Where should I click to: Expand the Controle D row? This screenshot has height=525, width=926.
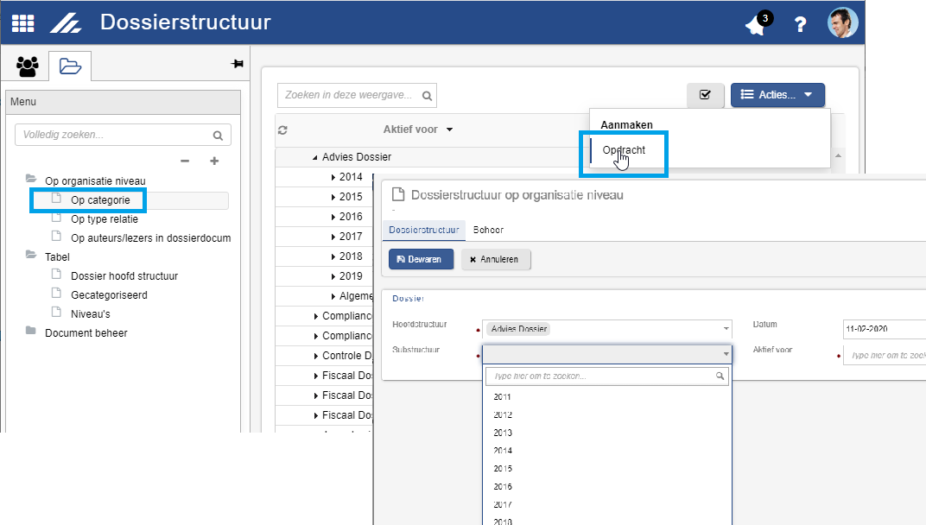click(316, 356)
